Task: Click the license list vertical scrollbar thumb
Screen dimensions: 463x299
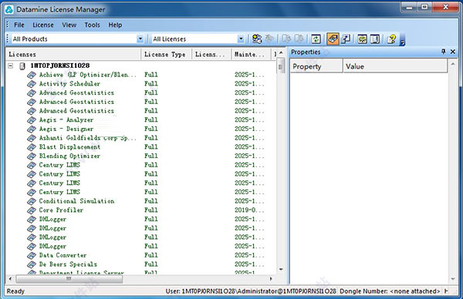Action: tap(281, 66)
